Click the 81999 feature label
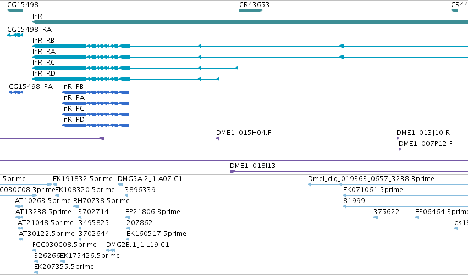Image resolution: width=468 pixels, height=275 pixels. (x=354, y=201)
